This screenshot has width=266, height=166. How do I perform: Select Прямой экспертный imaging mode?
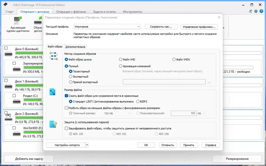pyautogui.click(x=70, y=82)
